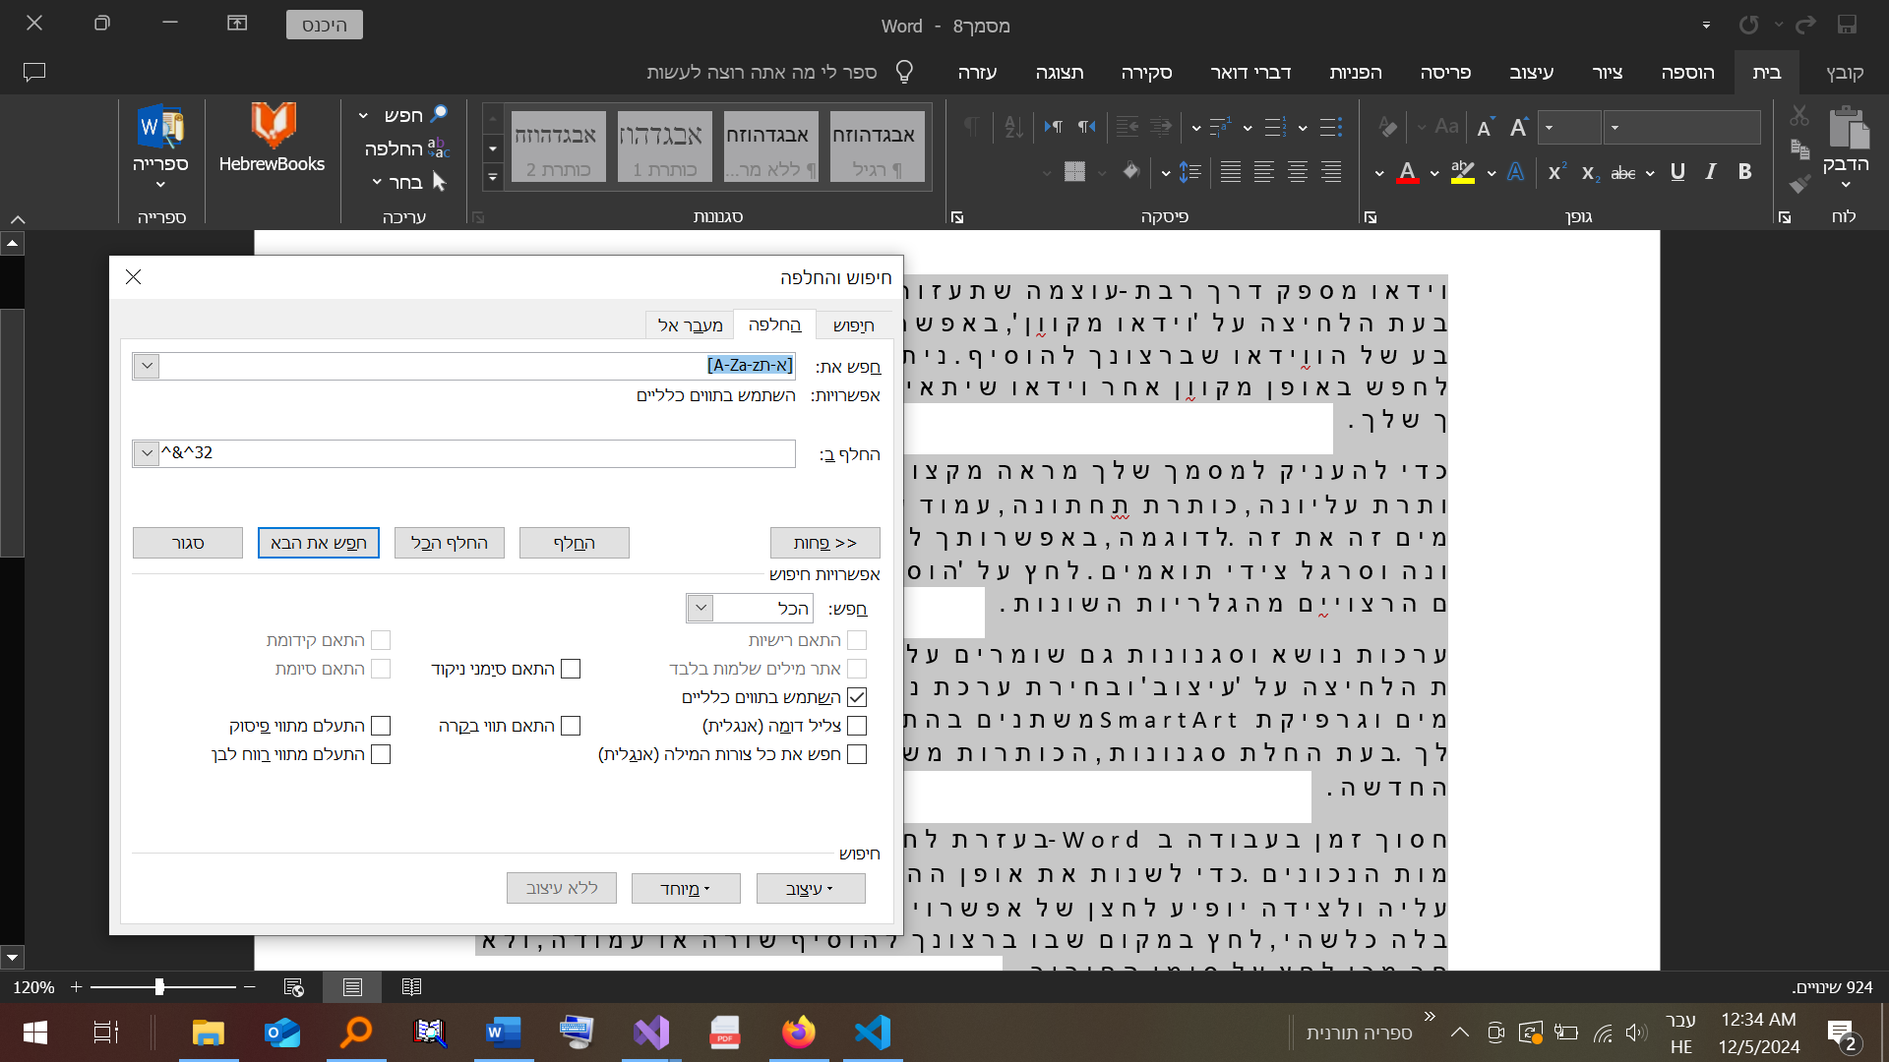Switch to the Find tab in dialog

coord(853,325)
